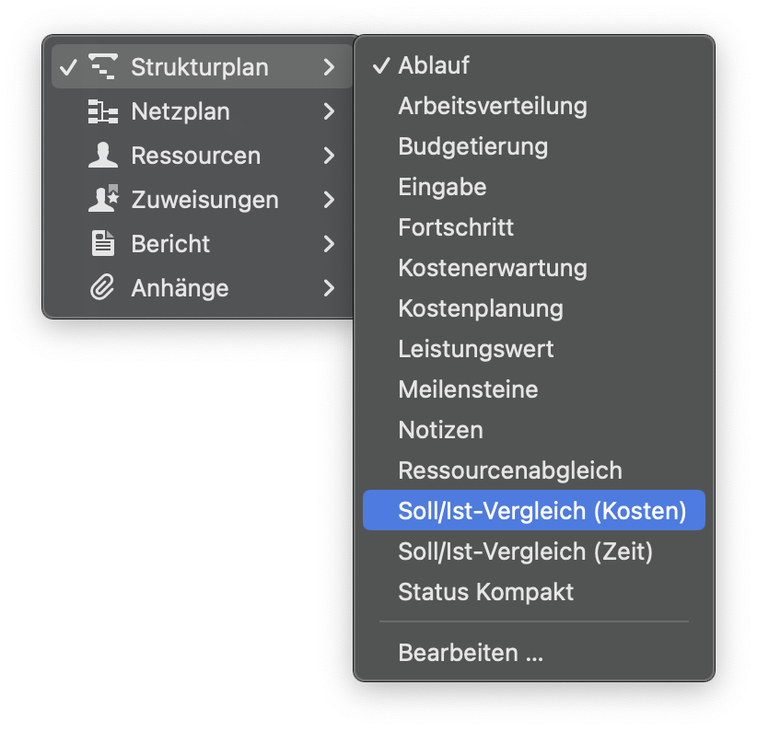This screenshot has height=731, width=757.
Task: Click the Netzplan network diagram icon
Action: coord(104,111)
